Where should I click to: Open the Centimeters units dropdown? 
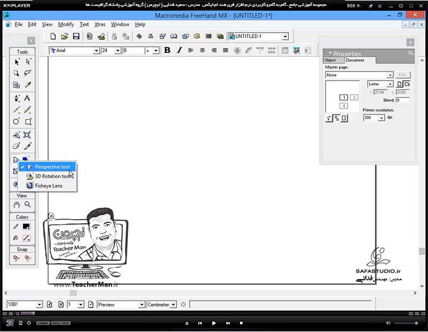pyautogui.click(x=173, y=304)
